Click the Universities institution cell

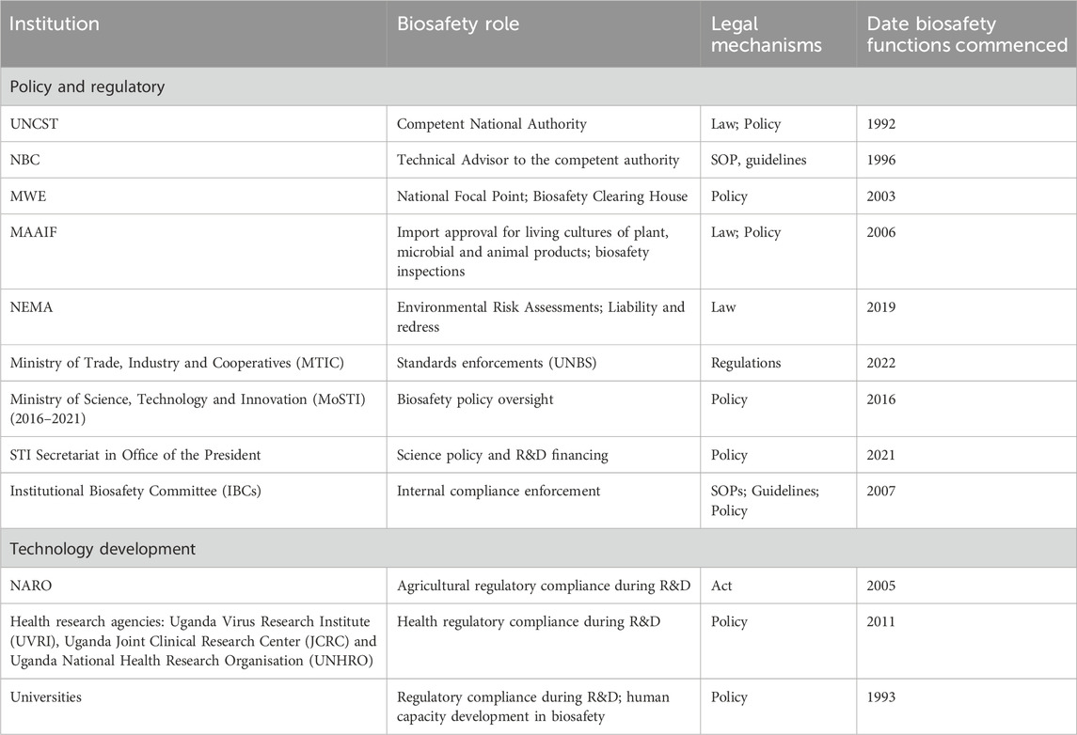(x=44, y=696)
